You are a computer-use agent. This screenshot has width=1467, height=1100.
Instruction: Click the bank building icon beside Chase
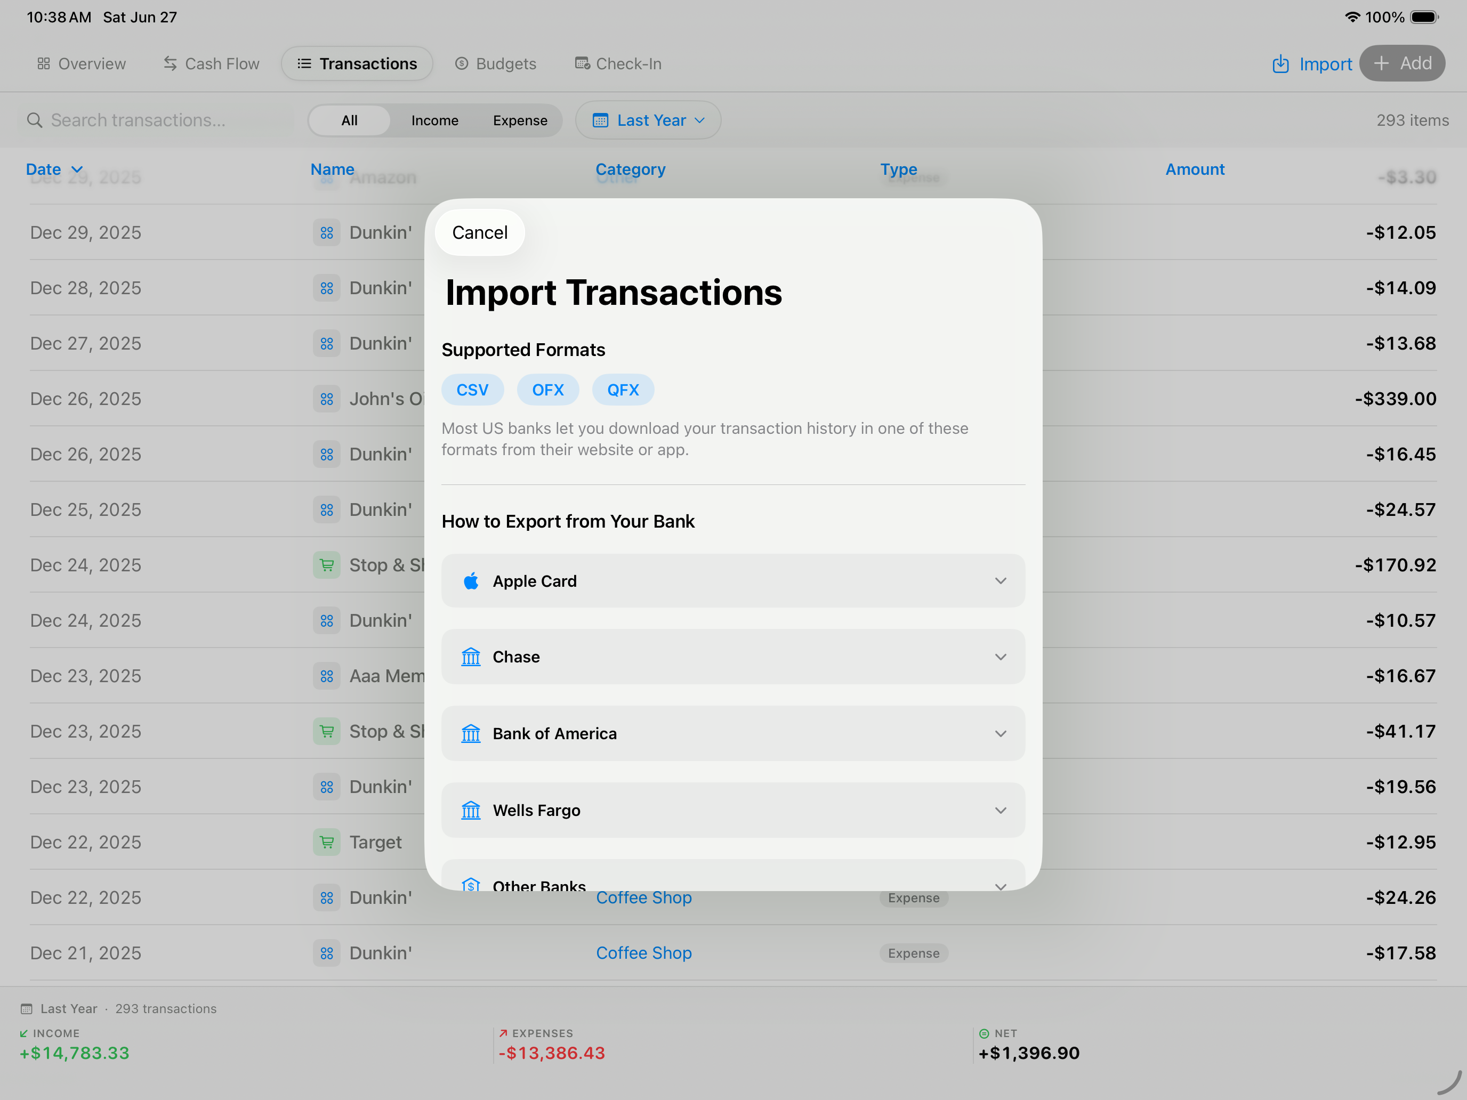click(471, 657)
